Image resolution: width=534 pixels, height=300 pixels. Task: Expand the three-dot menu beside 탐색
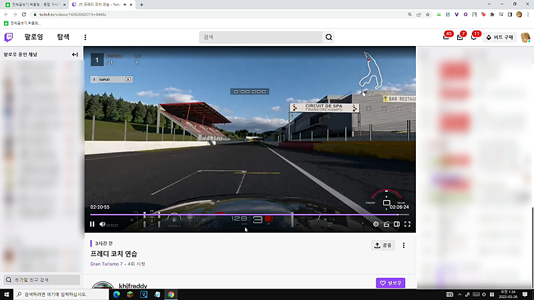85,37
